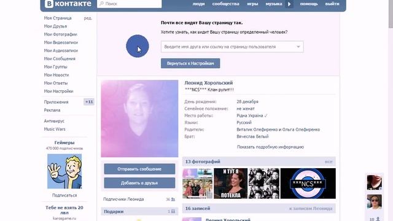This screenshot has height=221, width=393.
Task: Click the +11 applications counter
Action: [x=89, y=102]
